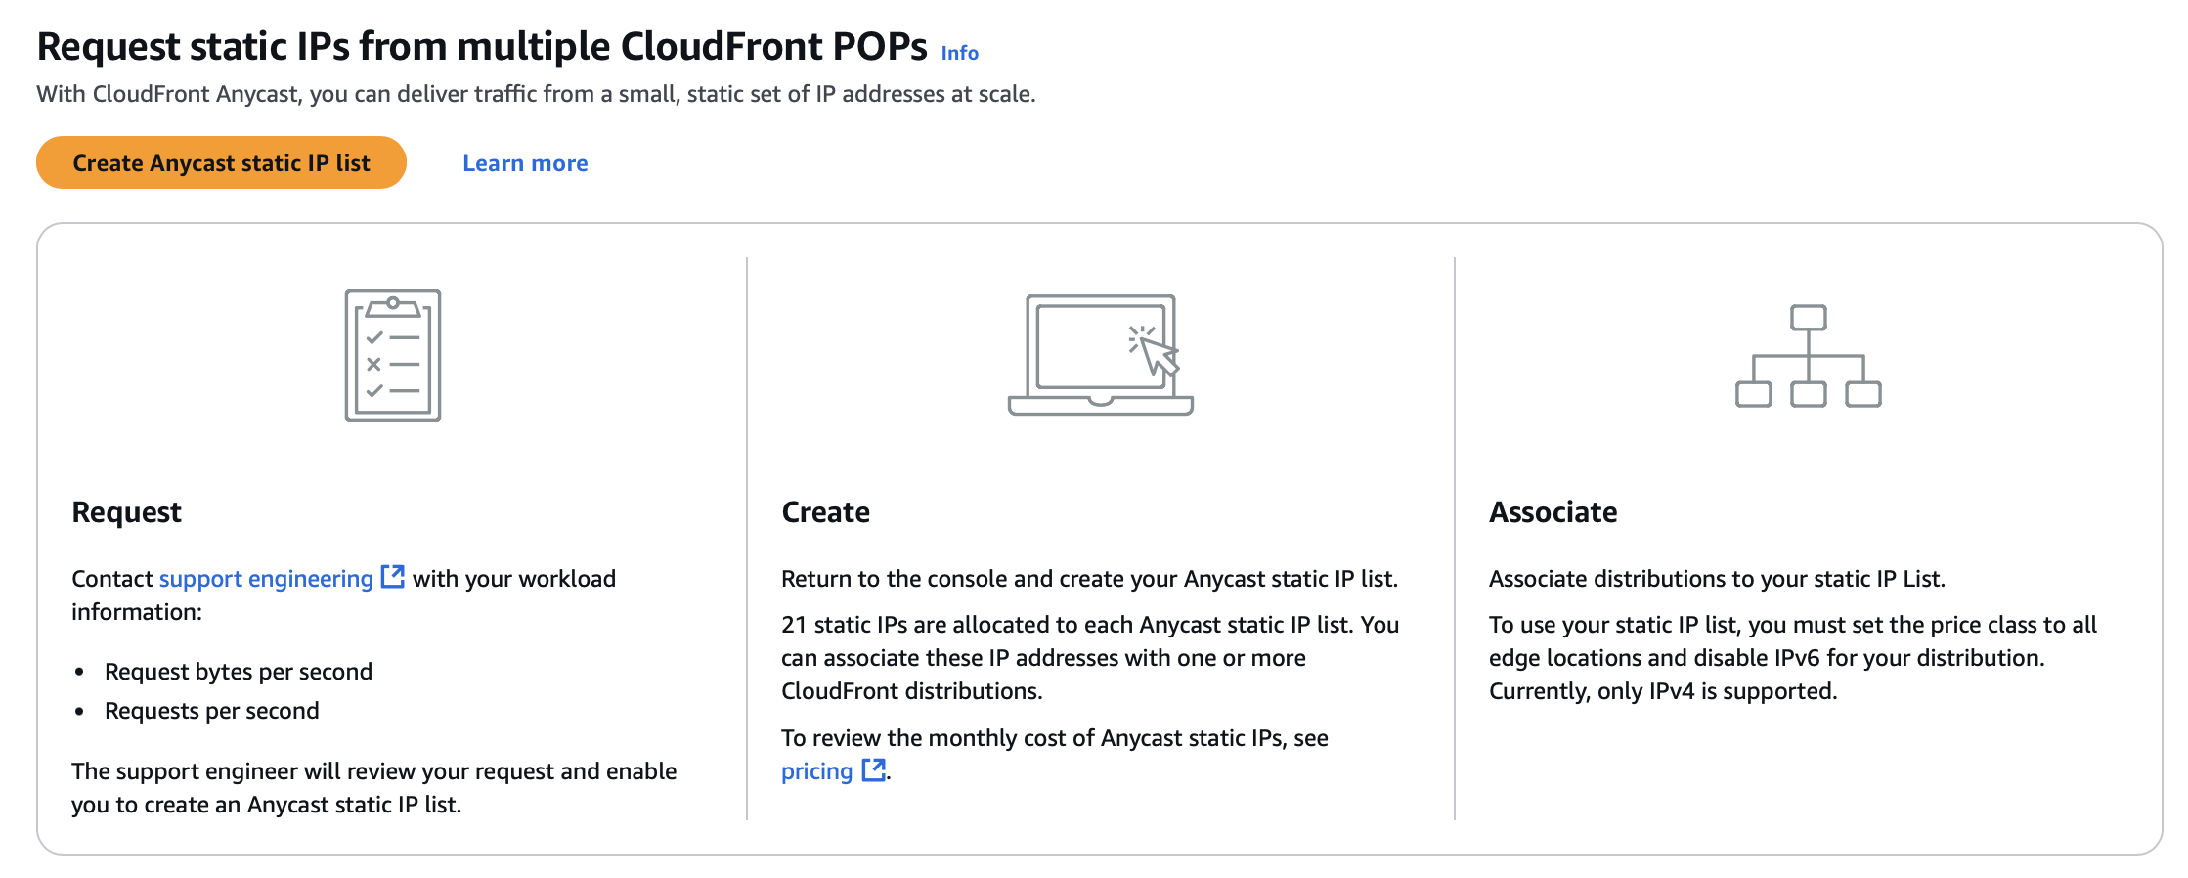Follow the support engineering link
2188x878 pixels.
point(266,578)
